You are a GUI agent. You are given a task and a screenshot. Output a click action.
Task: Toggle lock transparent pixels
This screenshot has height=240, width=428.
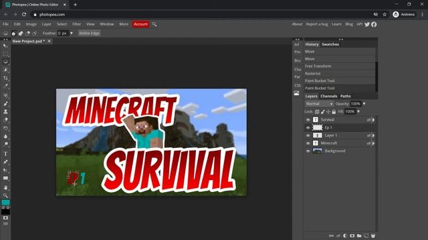[317, 111]
